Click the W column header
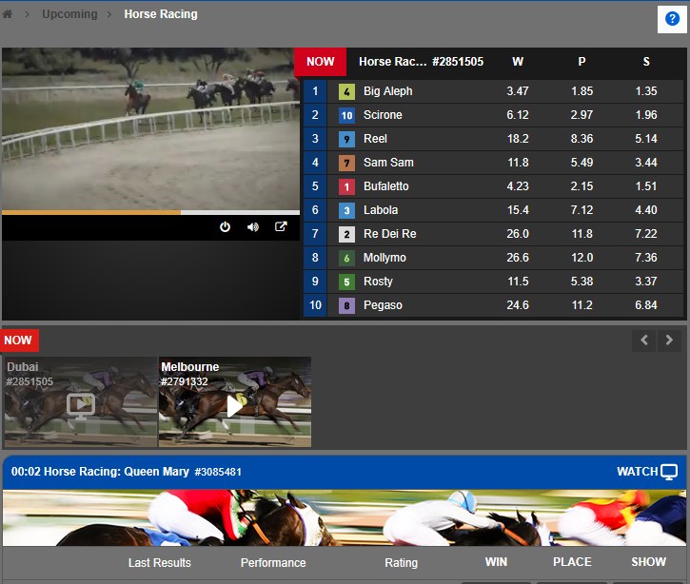The height and width of the screenshot is (584, 690). 518,62
